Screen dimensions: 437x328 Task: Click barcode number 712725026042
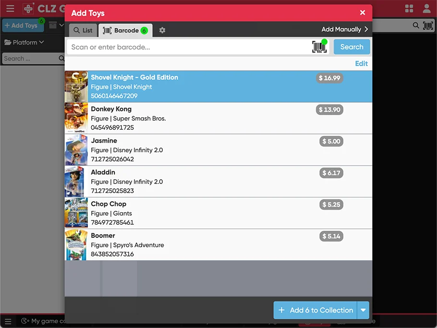(x=112, y=159)
